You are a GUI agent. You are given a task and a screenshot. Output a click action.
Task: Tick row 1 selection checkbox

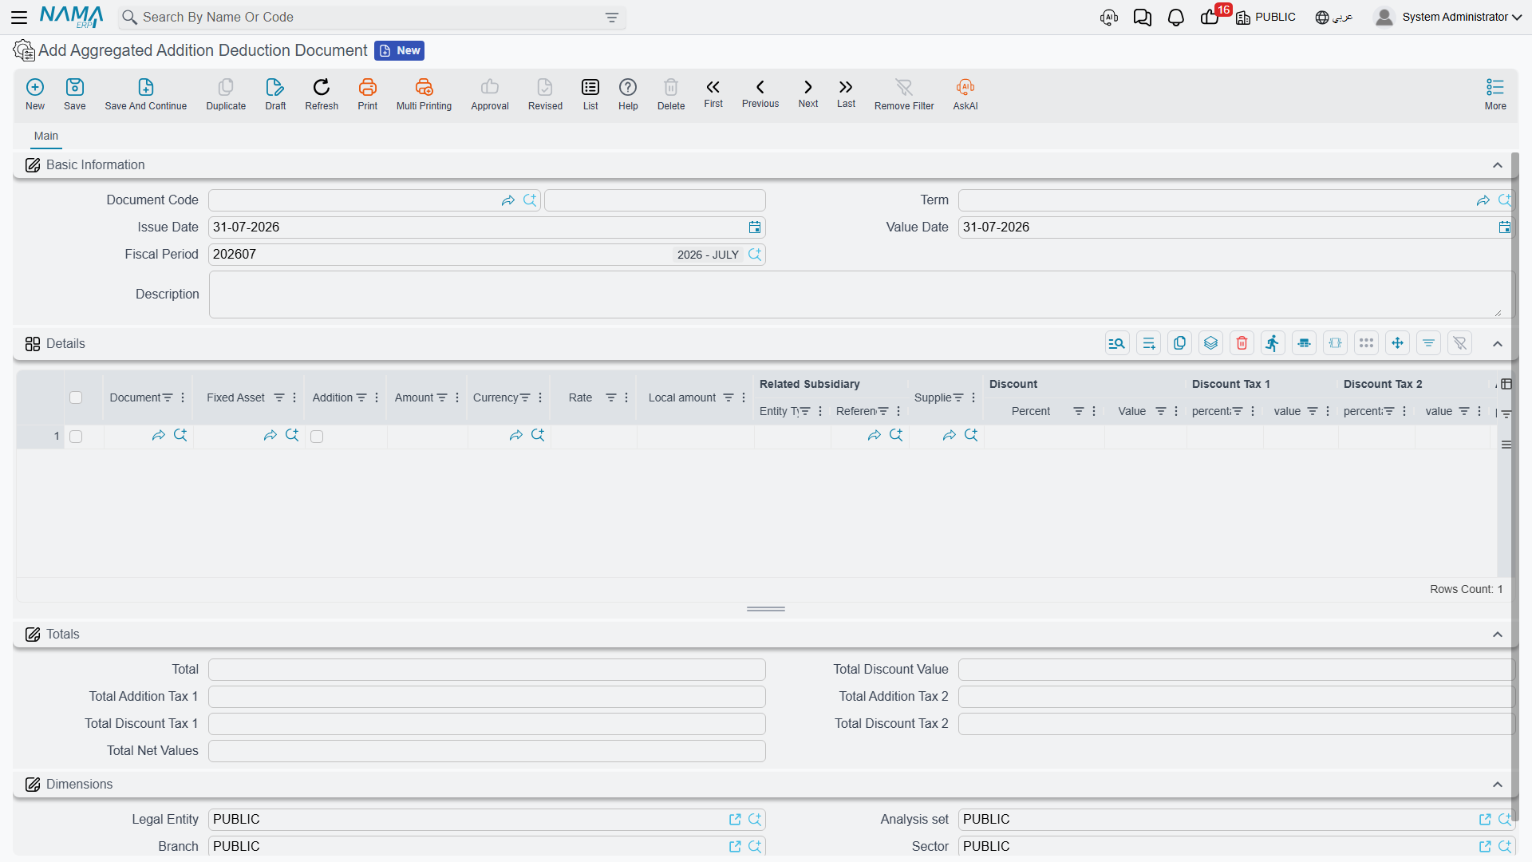tap(76, 437)
